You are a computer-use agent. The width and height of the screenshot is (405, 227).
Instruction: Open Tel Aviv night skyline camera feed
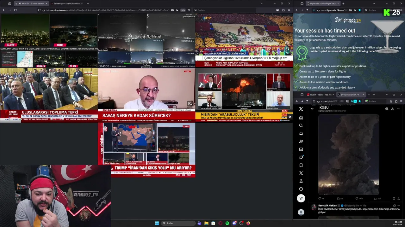25,31
